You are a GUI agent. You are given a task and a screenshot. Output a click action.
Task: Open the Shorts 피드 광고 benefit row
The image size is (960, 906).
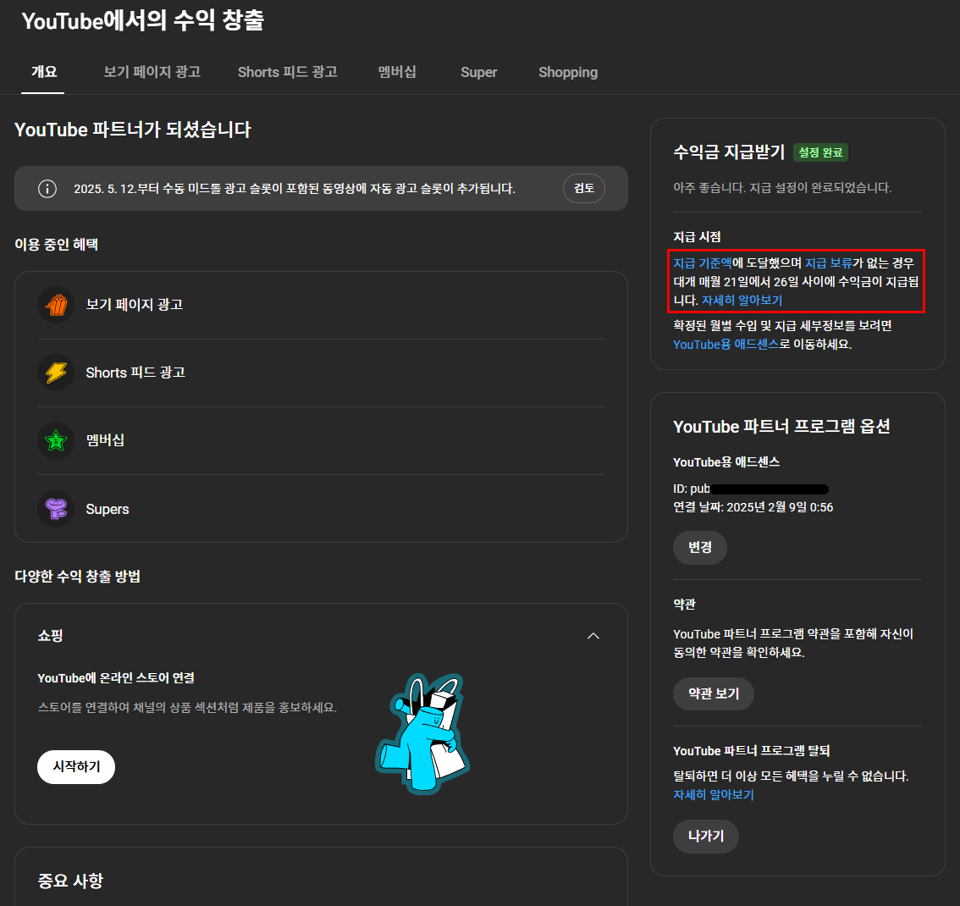[321, 373]
